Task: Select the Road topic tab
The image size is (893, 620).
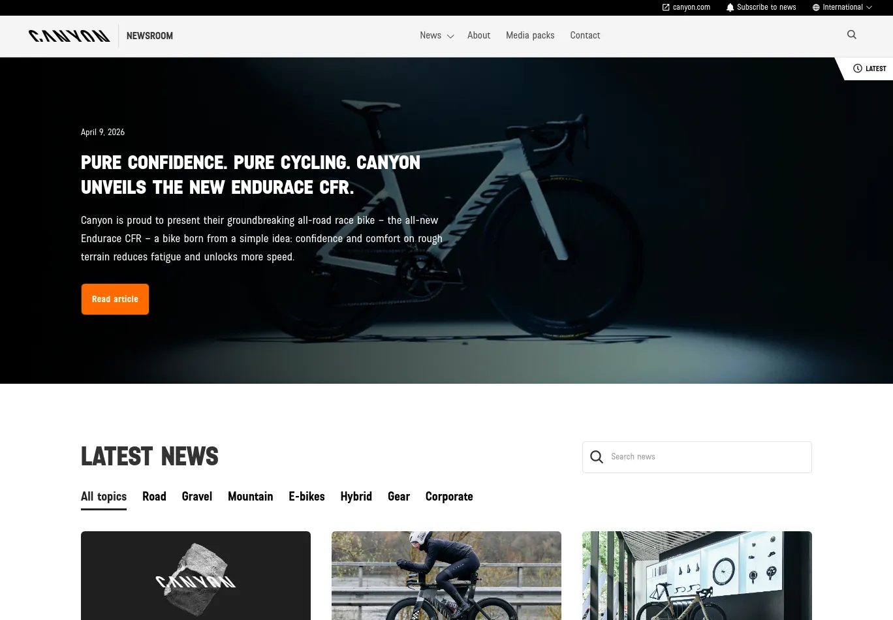Action: pyautogui.click(x=154, y=497)
